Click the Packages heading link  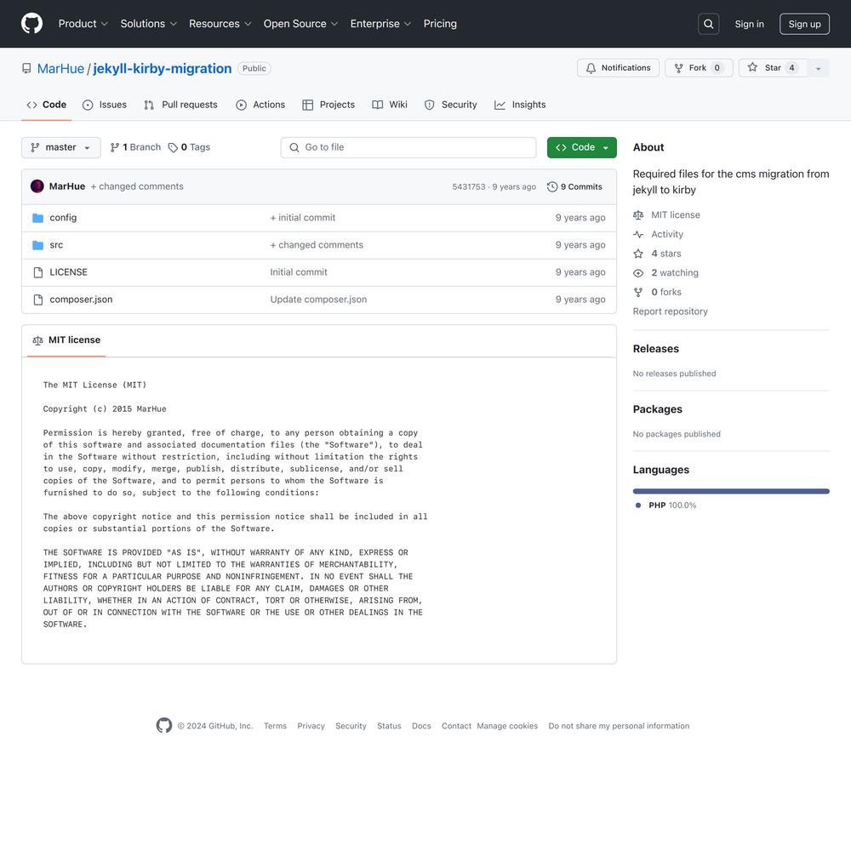tap(657, 409)
